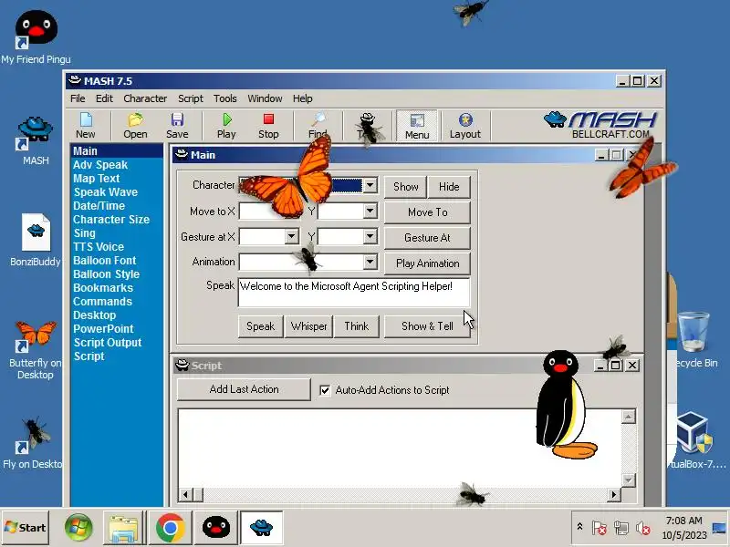Select Script Output in sidebar

[107, 343]
